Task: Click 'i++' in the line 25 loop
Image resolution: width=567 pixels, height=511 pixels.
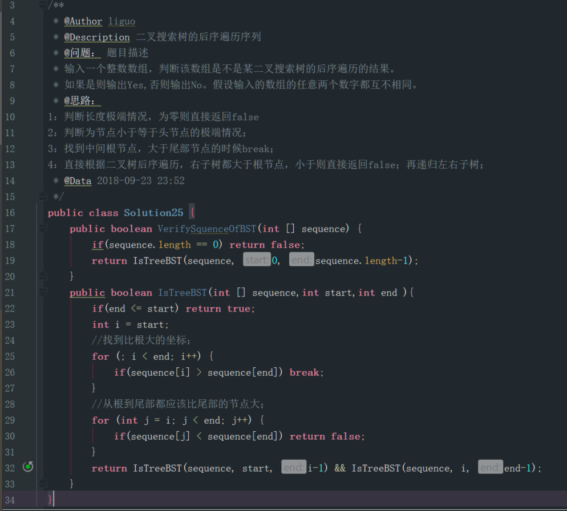Action: pyautogui.click(x=189, y=356)
